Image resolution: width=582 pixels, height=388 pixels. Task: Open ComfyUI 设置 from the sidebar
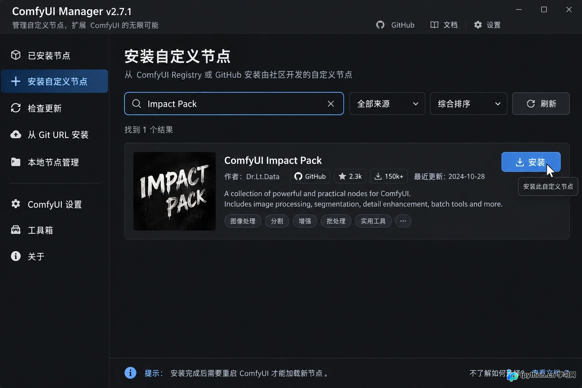coord(55,204)
